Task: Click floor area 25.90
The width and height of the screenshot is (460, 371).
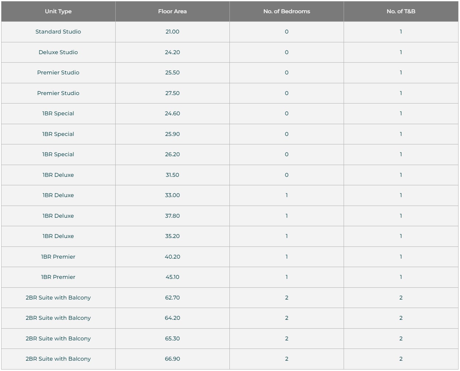Action: click(172, 134)
